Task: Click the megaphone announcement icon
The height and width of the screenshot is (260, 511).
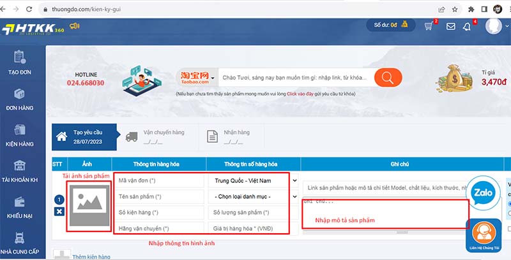Action: coord(75,26)
